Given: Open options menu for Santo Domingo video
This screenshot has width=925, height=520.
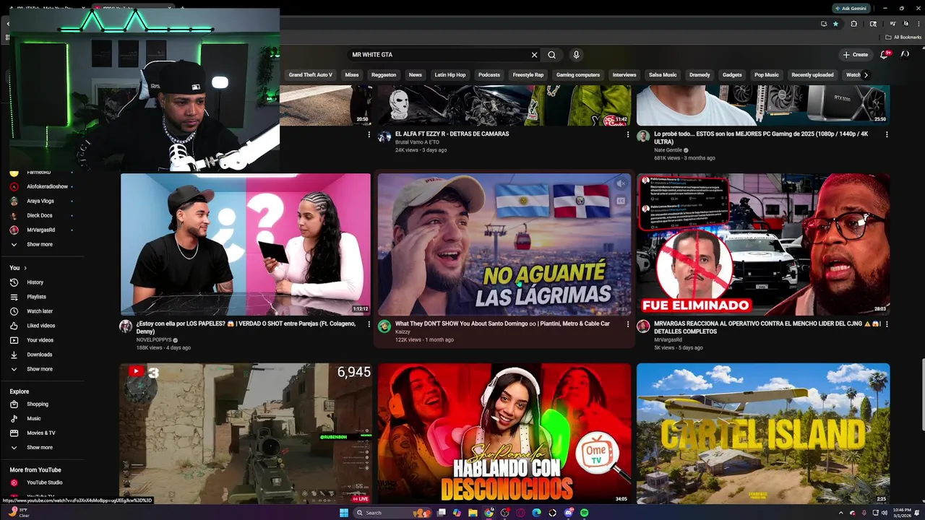Looking at the screenshot, I should [628, 324].
